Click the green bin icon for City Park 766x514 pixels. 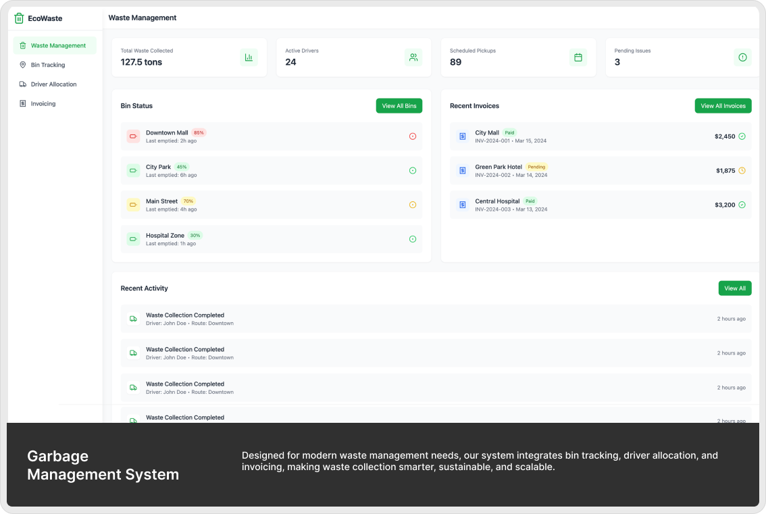tap(133, 170)
